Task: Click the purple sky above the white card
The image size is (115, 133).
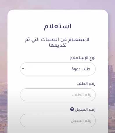Action: pyautogui.click(x=57, y=4)
